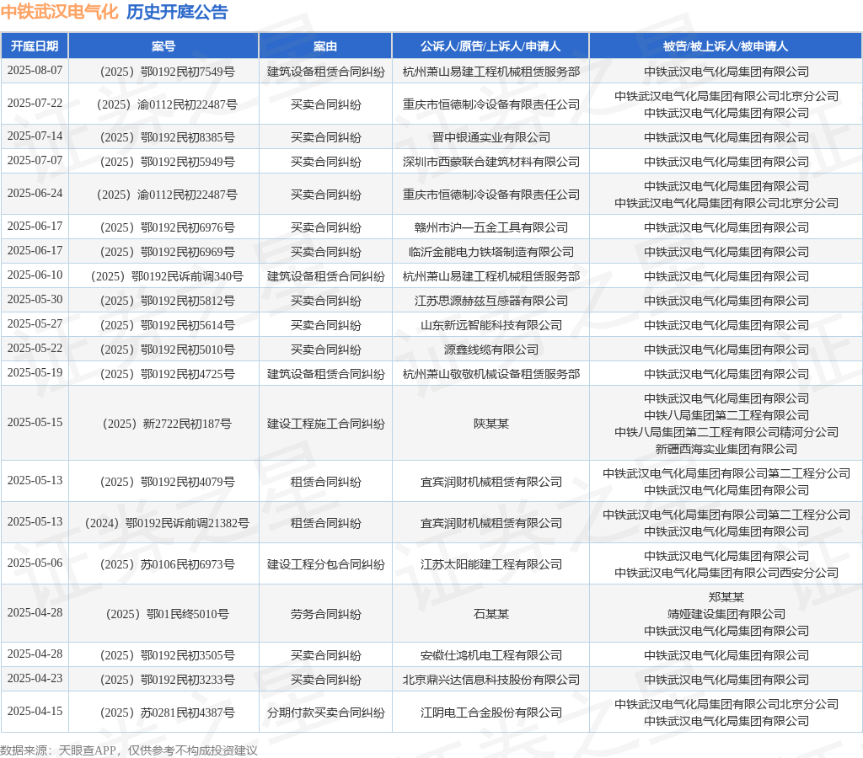863x758 pixels.
Task: Click case number "(2025)鄂0192民初5010号"
Action: pyautogui.click(x=168, y=350)
